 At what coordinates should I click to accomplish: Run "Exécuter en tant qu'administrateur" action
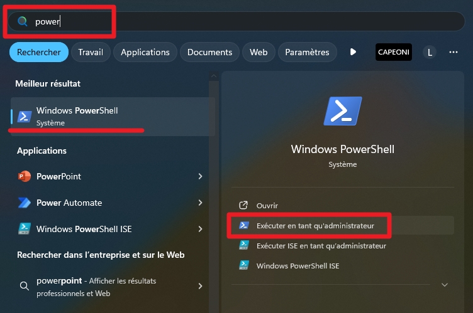[x=342, y=225]
